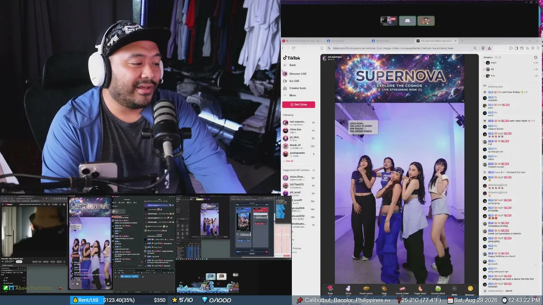Send the Pancit canton gift
This screenshot has width=543, height=305.
[x=366, y=290]
